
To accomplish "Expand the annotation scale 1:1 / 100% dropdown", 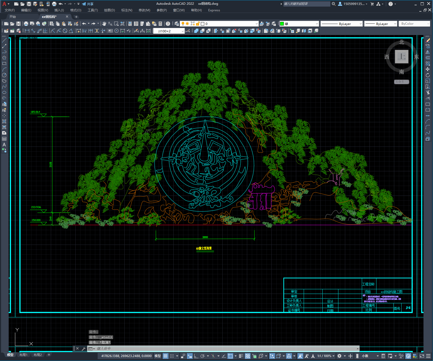I will click(326, 356).
